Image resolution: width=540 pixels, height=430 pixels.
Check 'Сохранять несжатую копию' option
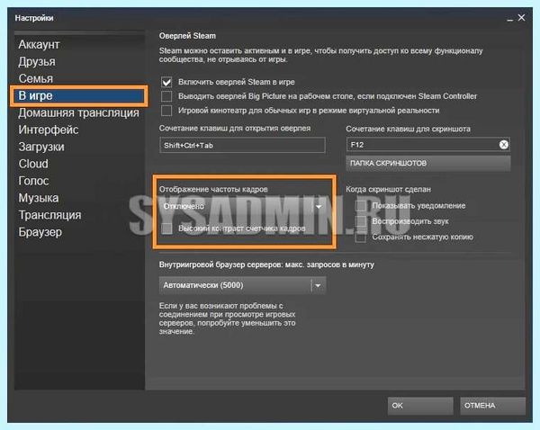pos(361,237)
